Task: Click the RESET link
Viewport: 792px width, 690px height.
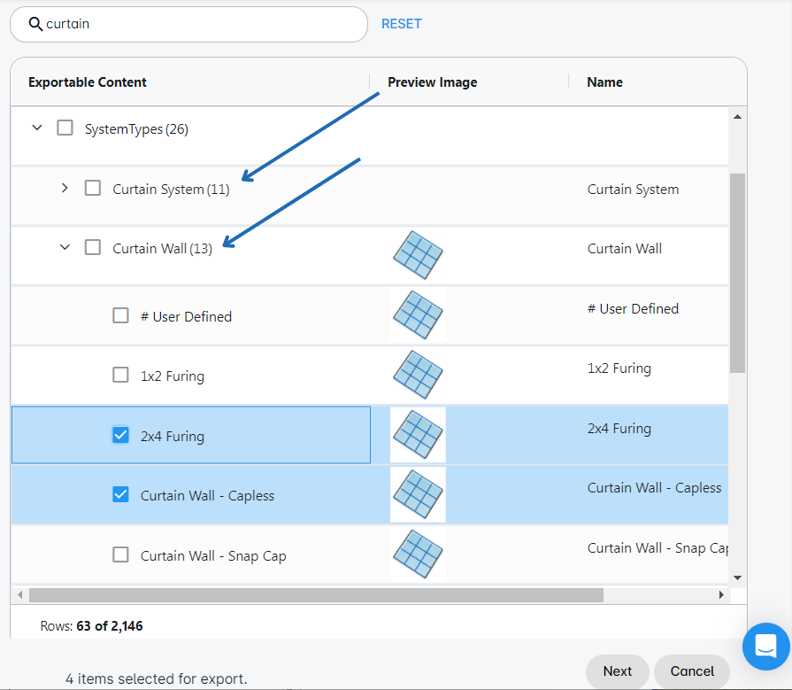Action: coord(402,24)
